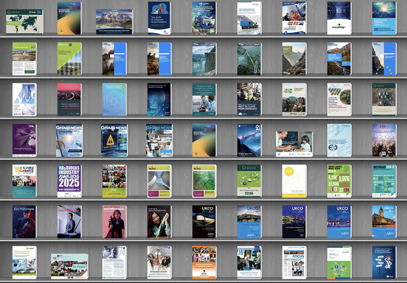This screenshot has height=283, width=407.
Task: Open UKCO cover with stone arch bridge
Action: [249, 222]
